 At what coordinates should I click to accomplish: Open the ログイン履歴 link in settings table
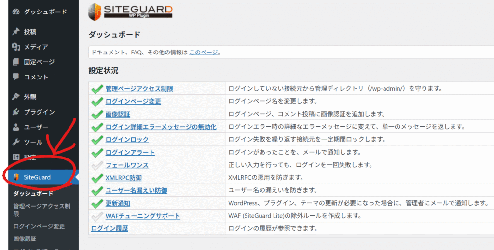point(110,228)
